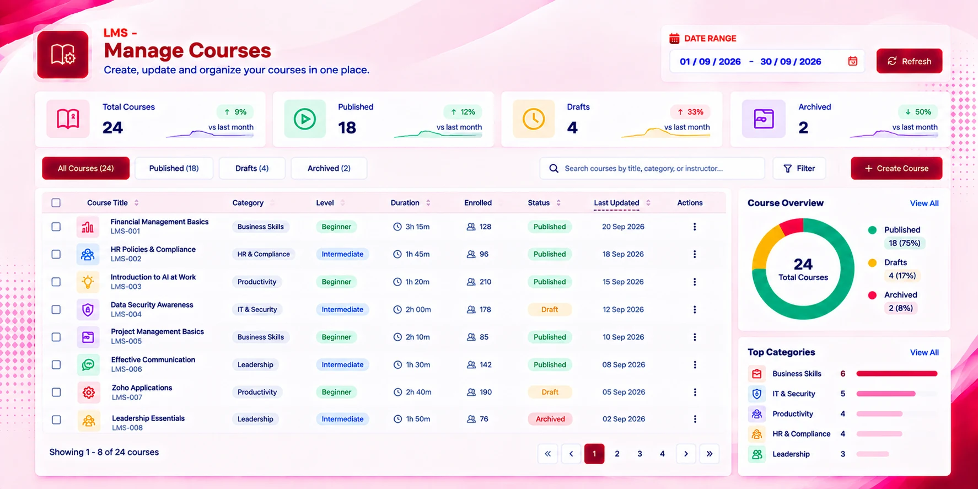Open actions menu for Leadership Essentials
Viewport: 978px width, 489px height.
(x=695, y=419)
